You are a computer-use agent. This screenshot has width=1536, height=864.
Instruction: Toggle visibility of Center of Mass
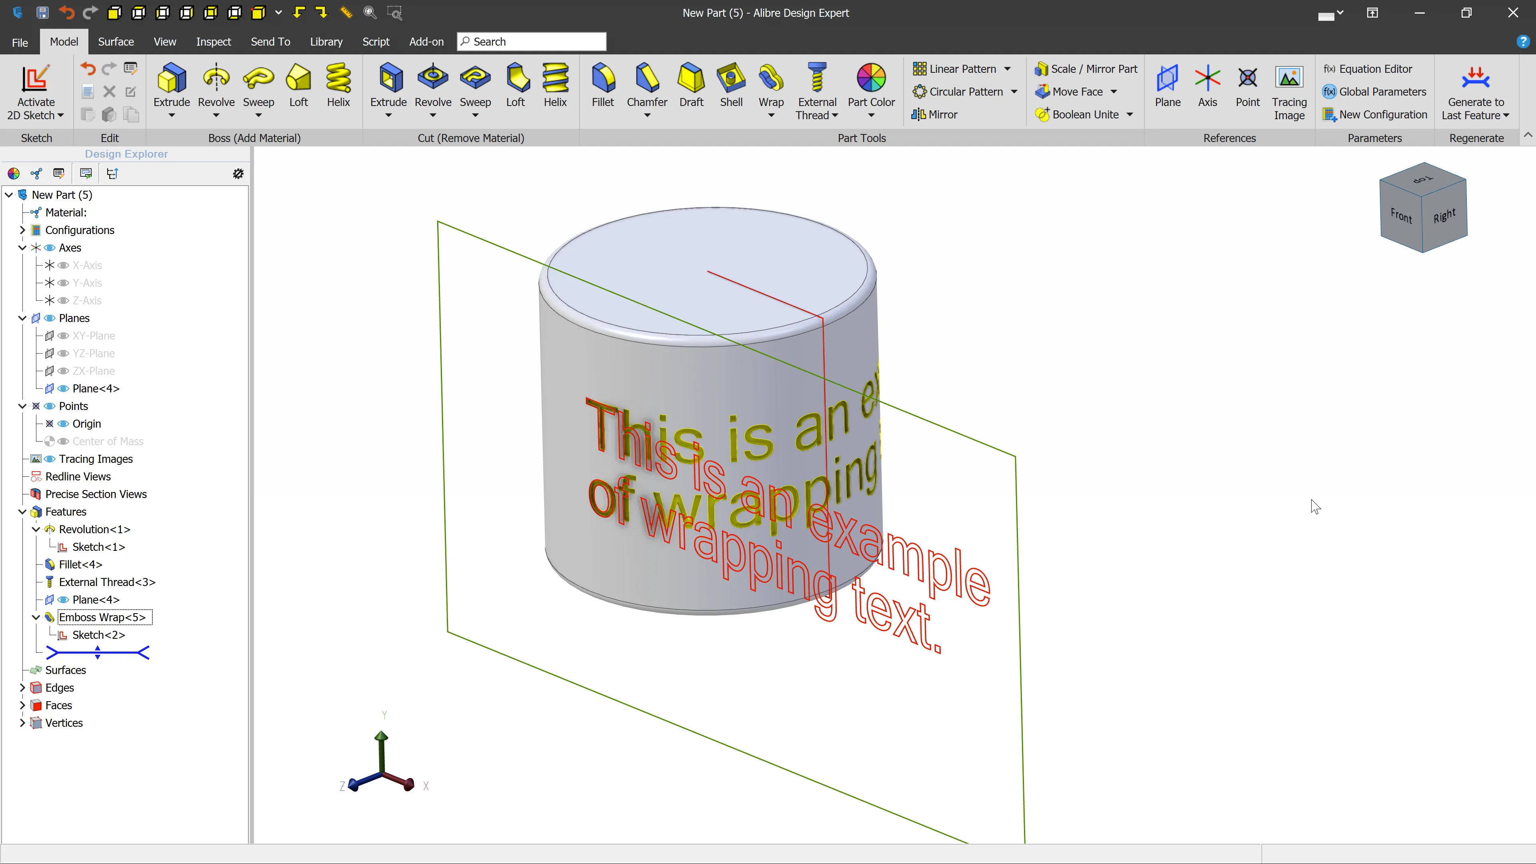point(64,441)
